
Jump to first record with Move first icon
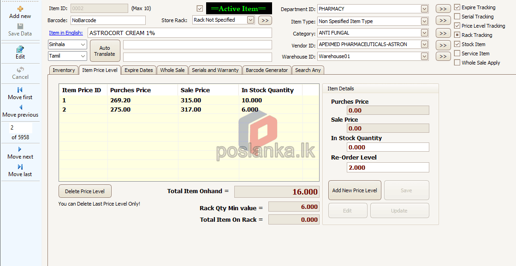click(20, 90)
